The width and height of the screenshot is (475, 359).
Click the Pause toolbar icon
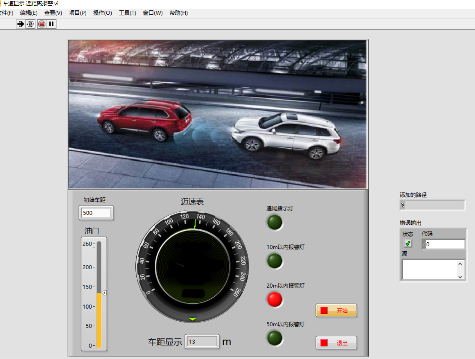click(x=52, y=24)
